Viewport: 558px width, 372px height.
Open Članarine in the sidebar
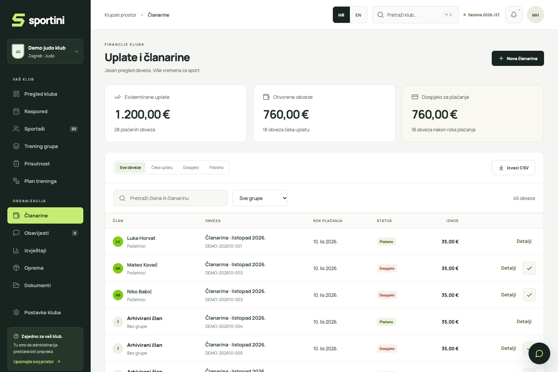click(x=45, y=215)
